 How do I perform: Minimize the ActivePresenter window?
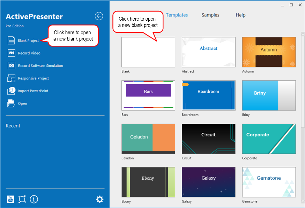coord(282,5)
